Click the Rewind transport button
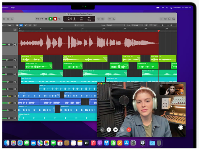This screenshot has width=199, height=152. point(37,19)
